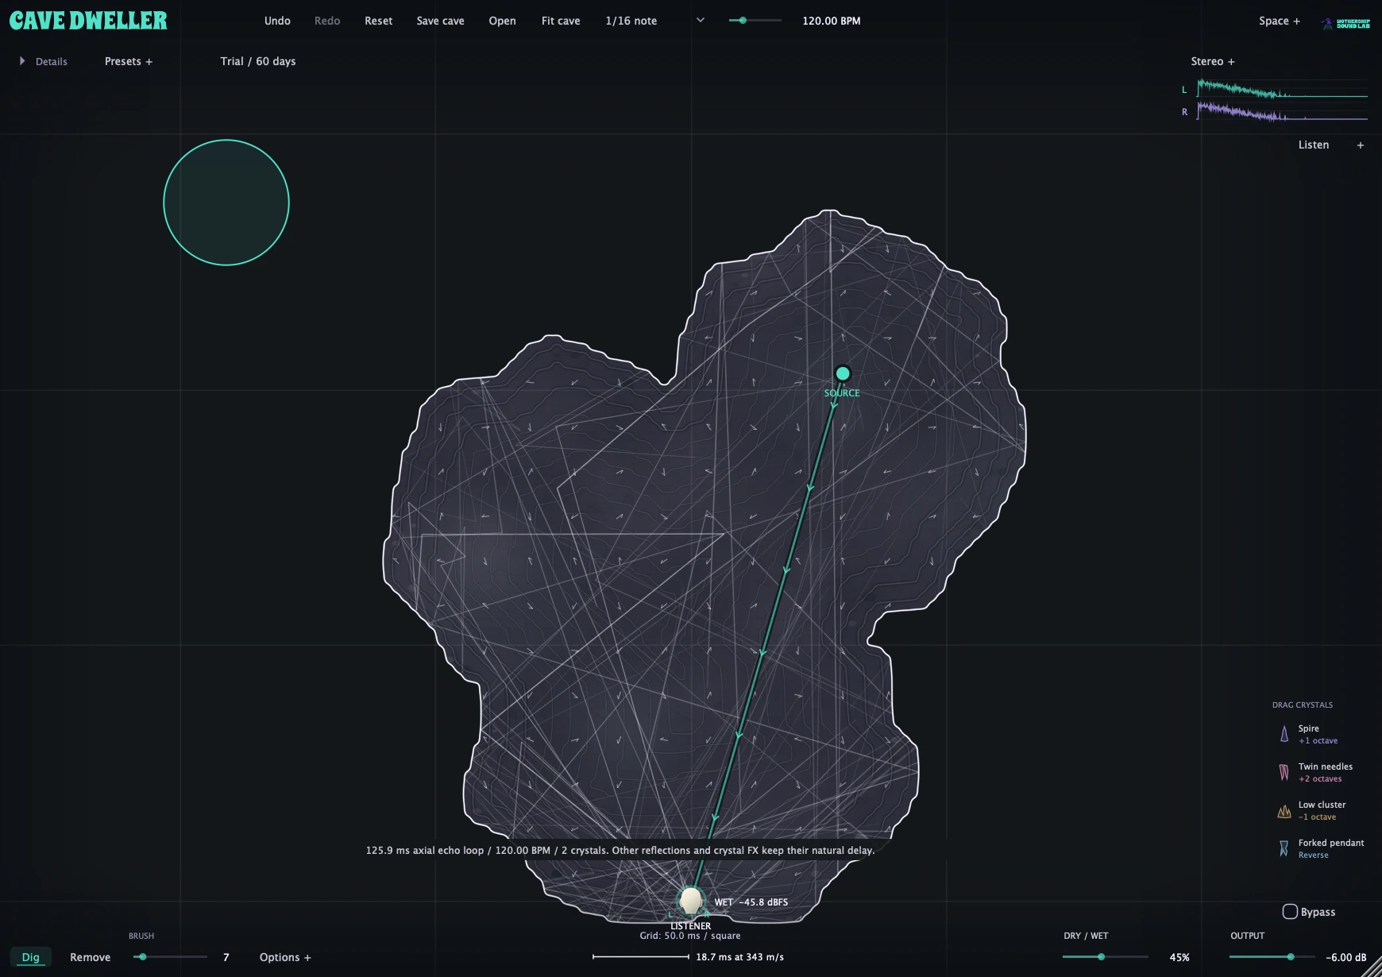
Task: Expand the Options + menu
Action: click(285, 957)
